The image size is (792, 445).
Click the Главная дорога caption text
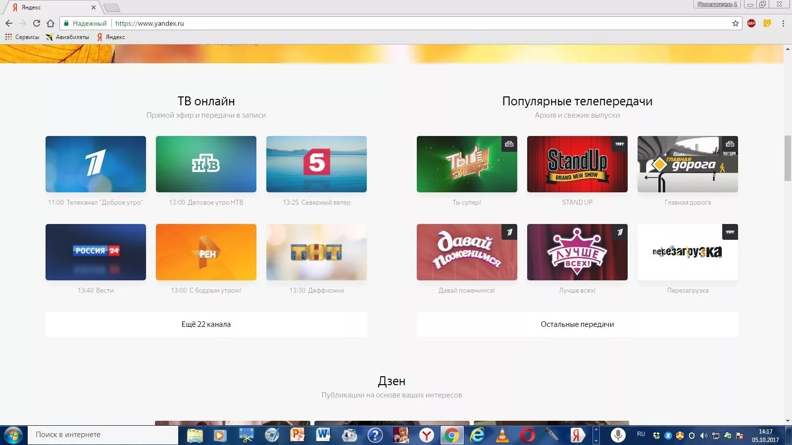(x=688, y=202)
